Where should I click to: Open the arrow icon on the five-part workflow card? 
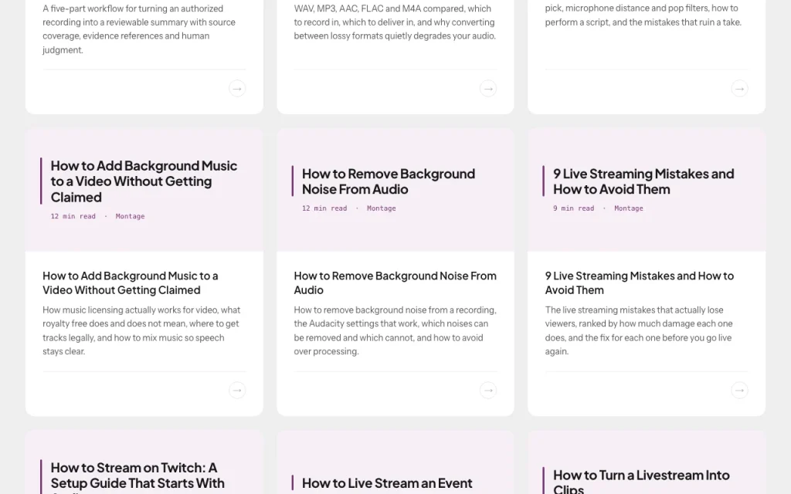(237, 89)
